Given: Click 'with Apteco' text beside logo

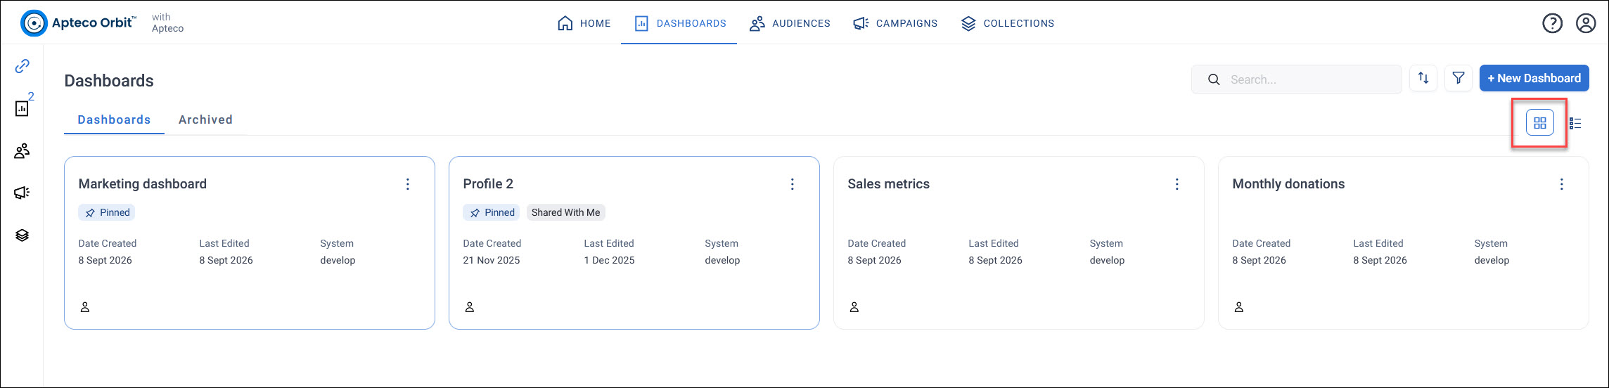Looking at the screenshot, I should 167,22.
